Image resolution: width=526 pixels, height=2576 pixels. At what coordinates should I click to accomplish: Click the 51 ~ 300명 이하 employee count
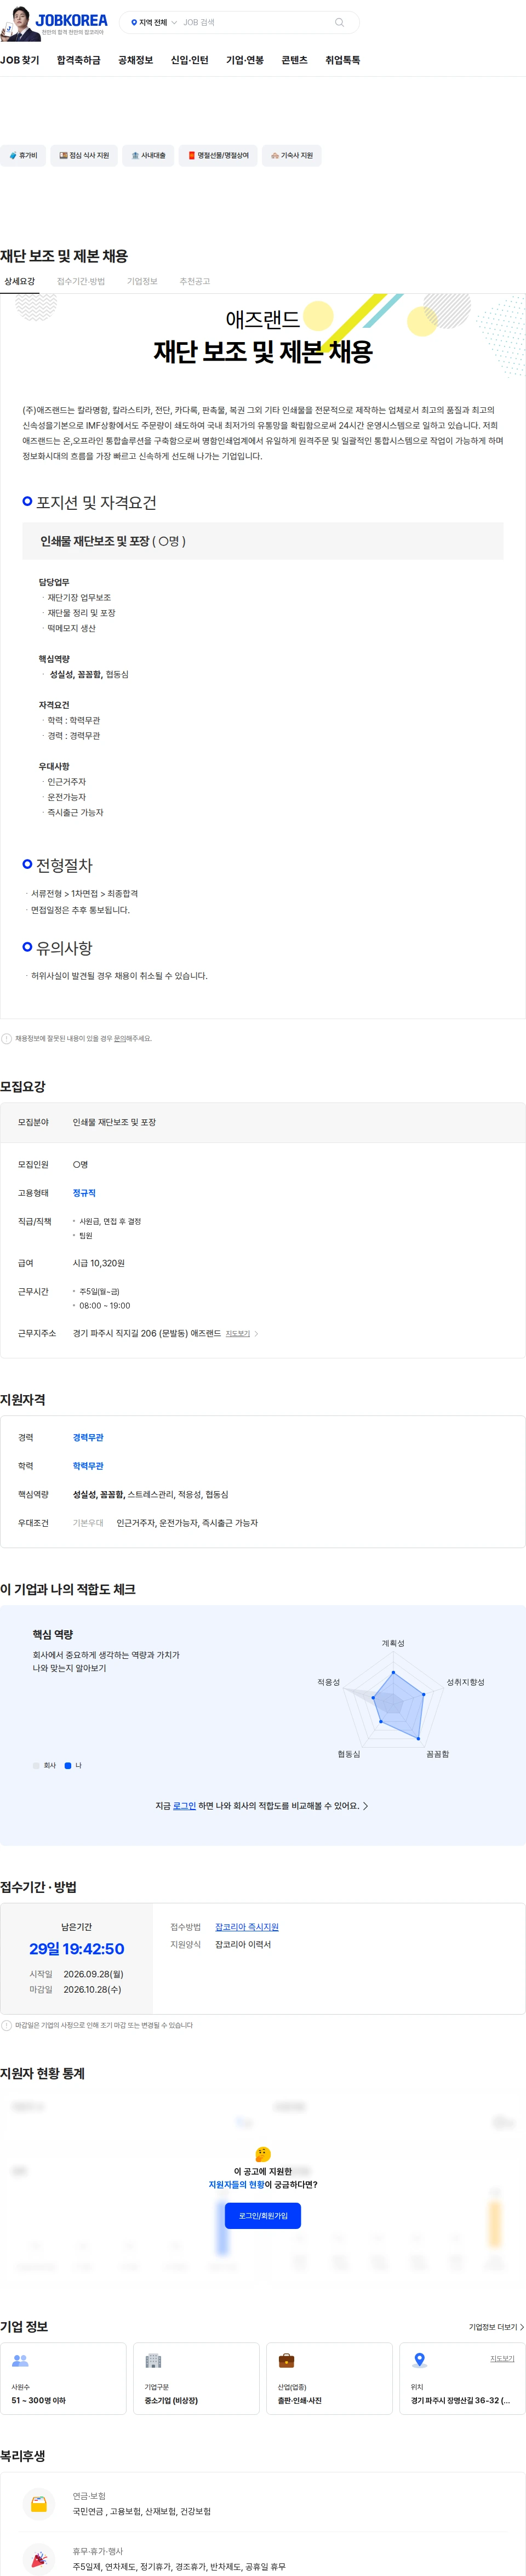pyautogui.click(x=38, y=2400)
